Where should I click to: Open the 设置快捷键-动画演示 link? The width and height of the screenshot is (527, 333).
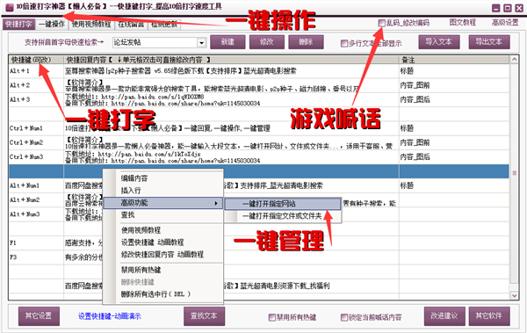[x=110, y=316]
